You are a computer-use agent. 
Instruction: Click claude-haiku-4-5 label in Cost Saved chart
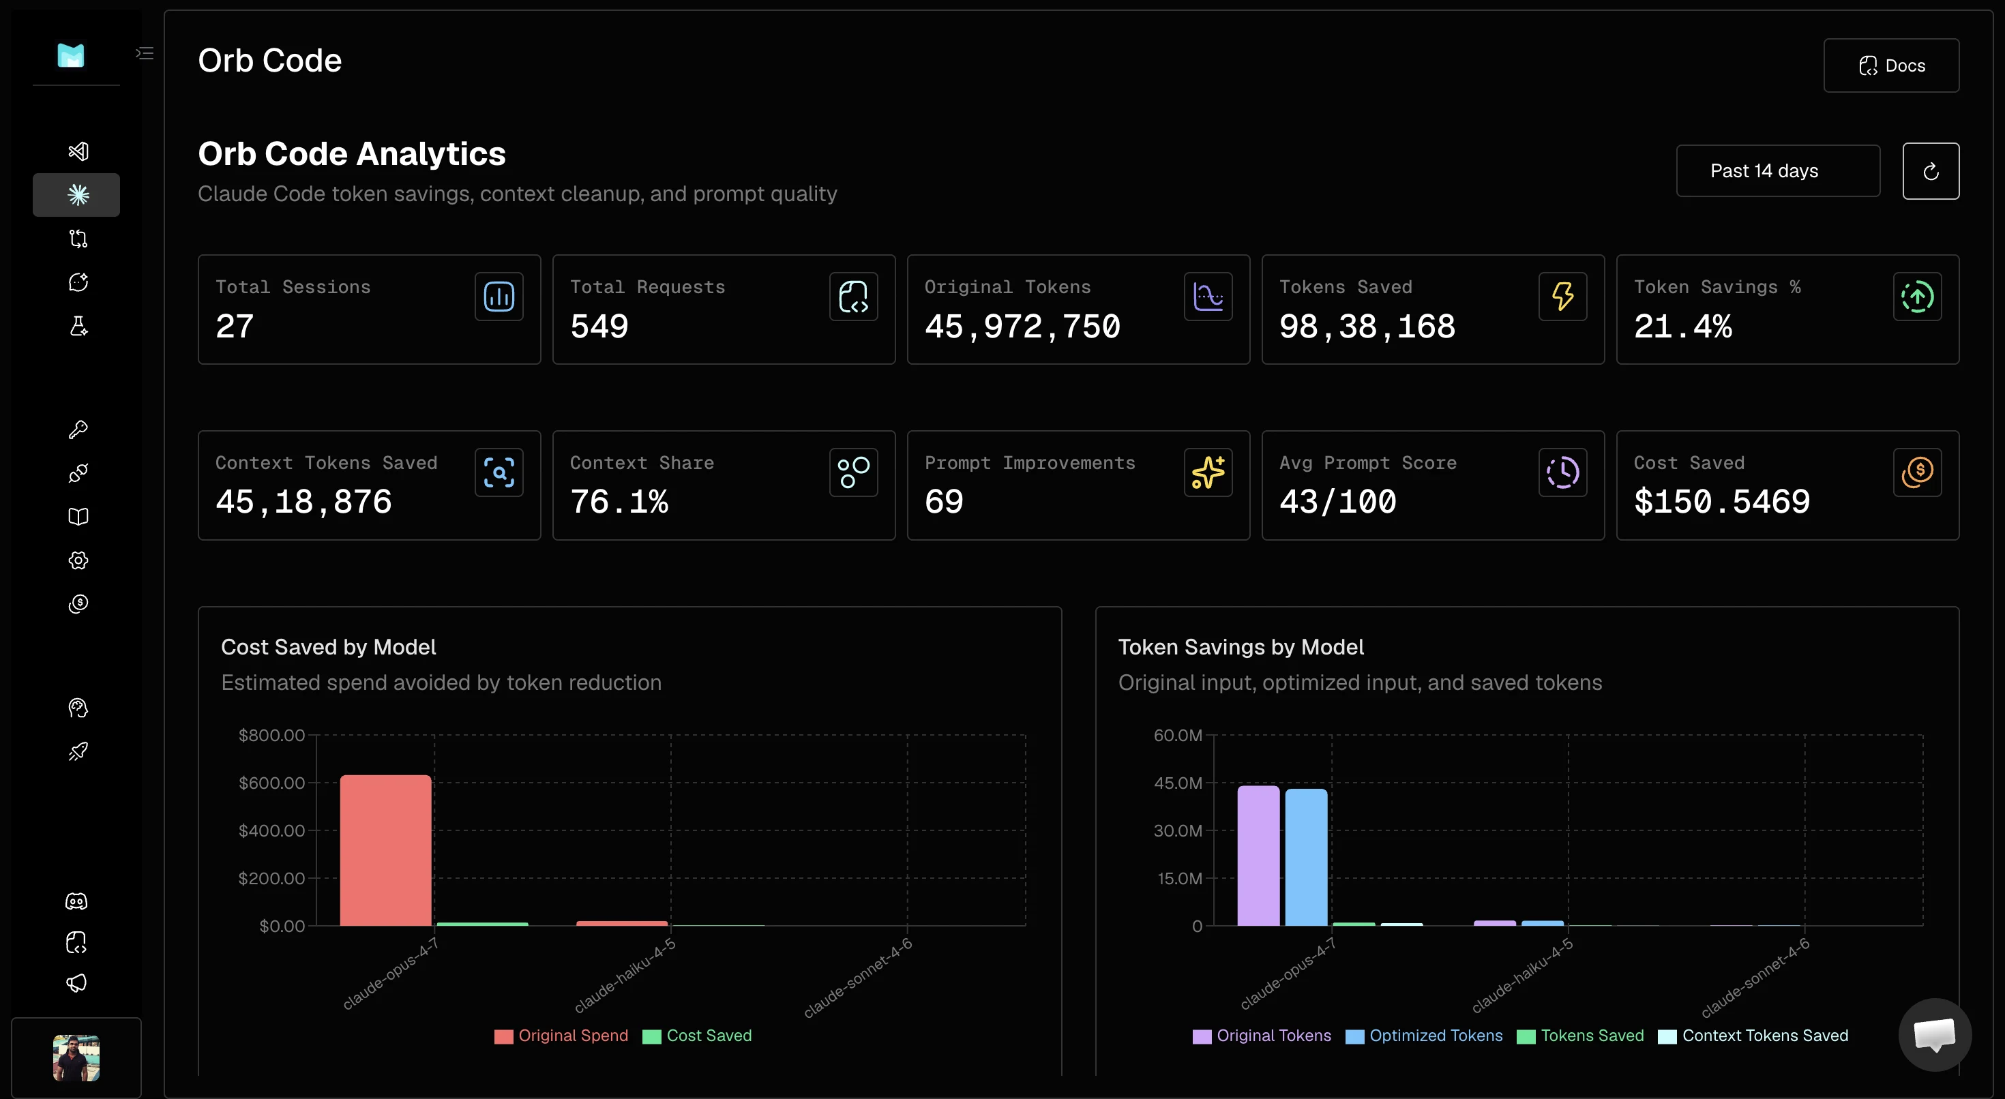[625, 976]
